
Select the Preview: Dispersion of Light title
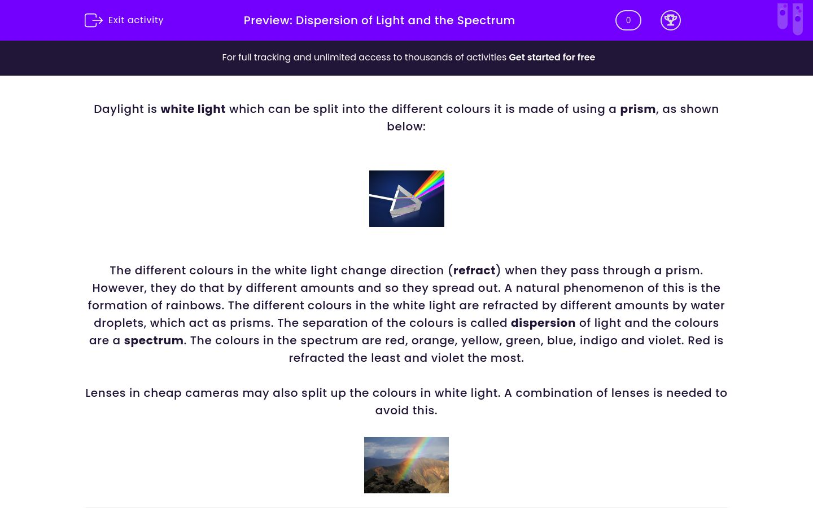coord(379,20)
